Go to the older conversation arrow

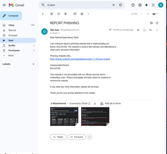tap(148, 14)
